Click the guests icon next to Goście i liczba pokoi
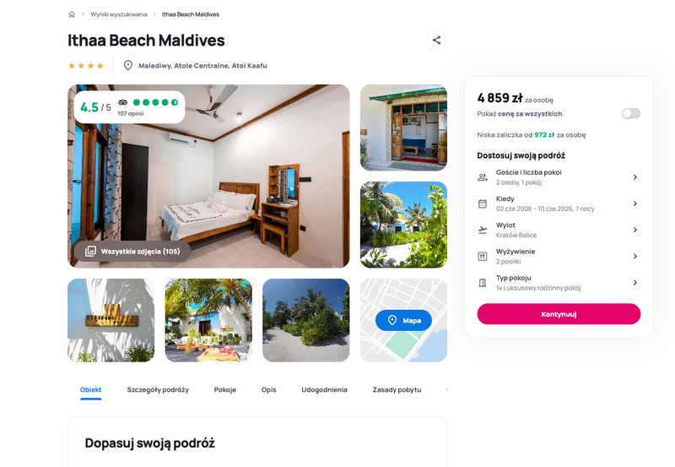This screenshot has height=467, width=675. (x=483, y=177)
